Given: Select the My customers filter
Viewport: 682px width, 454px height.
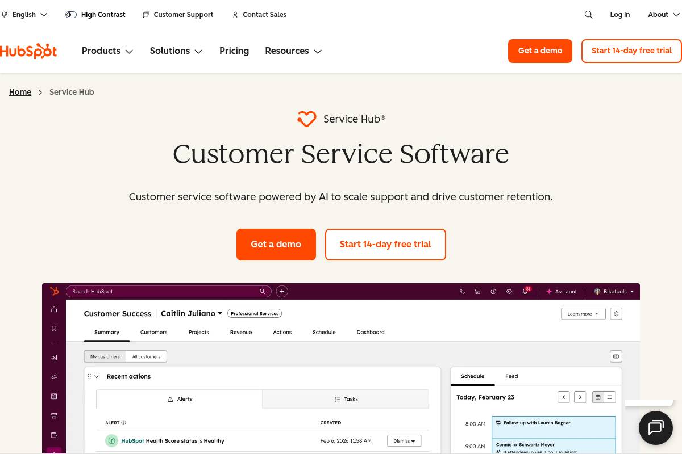Looking at the screenshot, I should pyautogui.click(x=105, y=356).
